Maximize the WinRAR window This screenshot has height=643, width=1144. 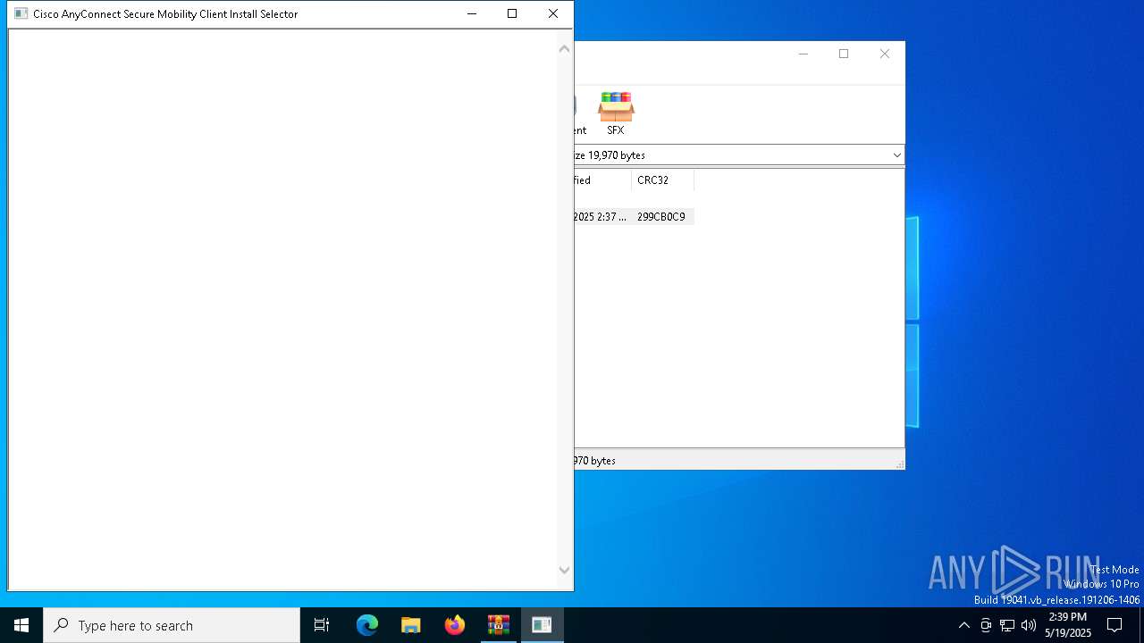[844, 54]
